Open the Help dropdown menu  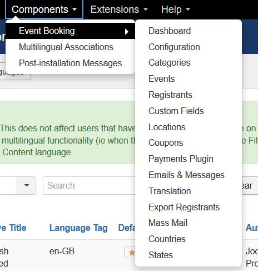pyautogui.click(x=175, y=9)
